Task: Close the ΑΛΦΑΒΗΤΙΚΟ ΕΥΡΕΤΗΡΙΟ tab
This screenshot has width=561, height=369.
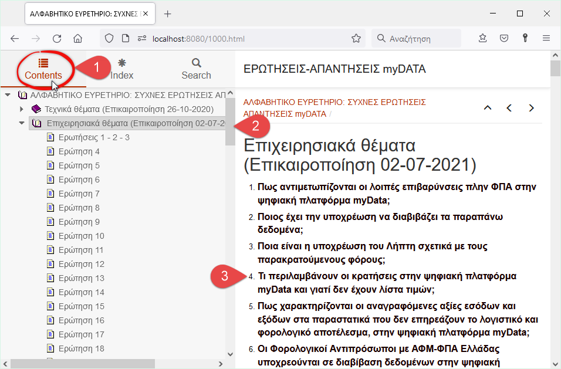Action: (x=146, y=13)
